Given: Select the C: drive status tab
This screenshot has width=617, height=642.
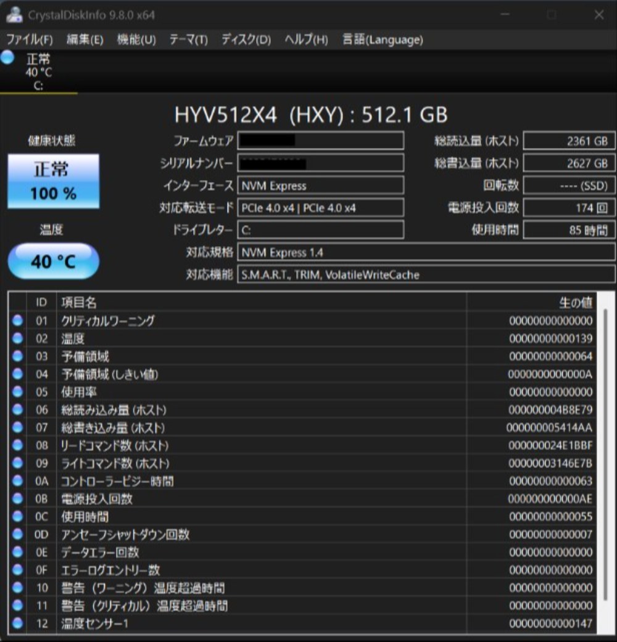Looking at the screenshot, I should pyautogui.click(x=38, y=72).
